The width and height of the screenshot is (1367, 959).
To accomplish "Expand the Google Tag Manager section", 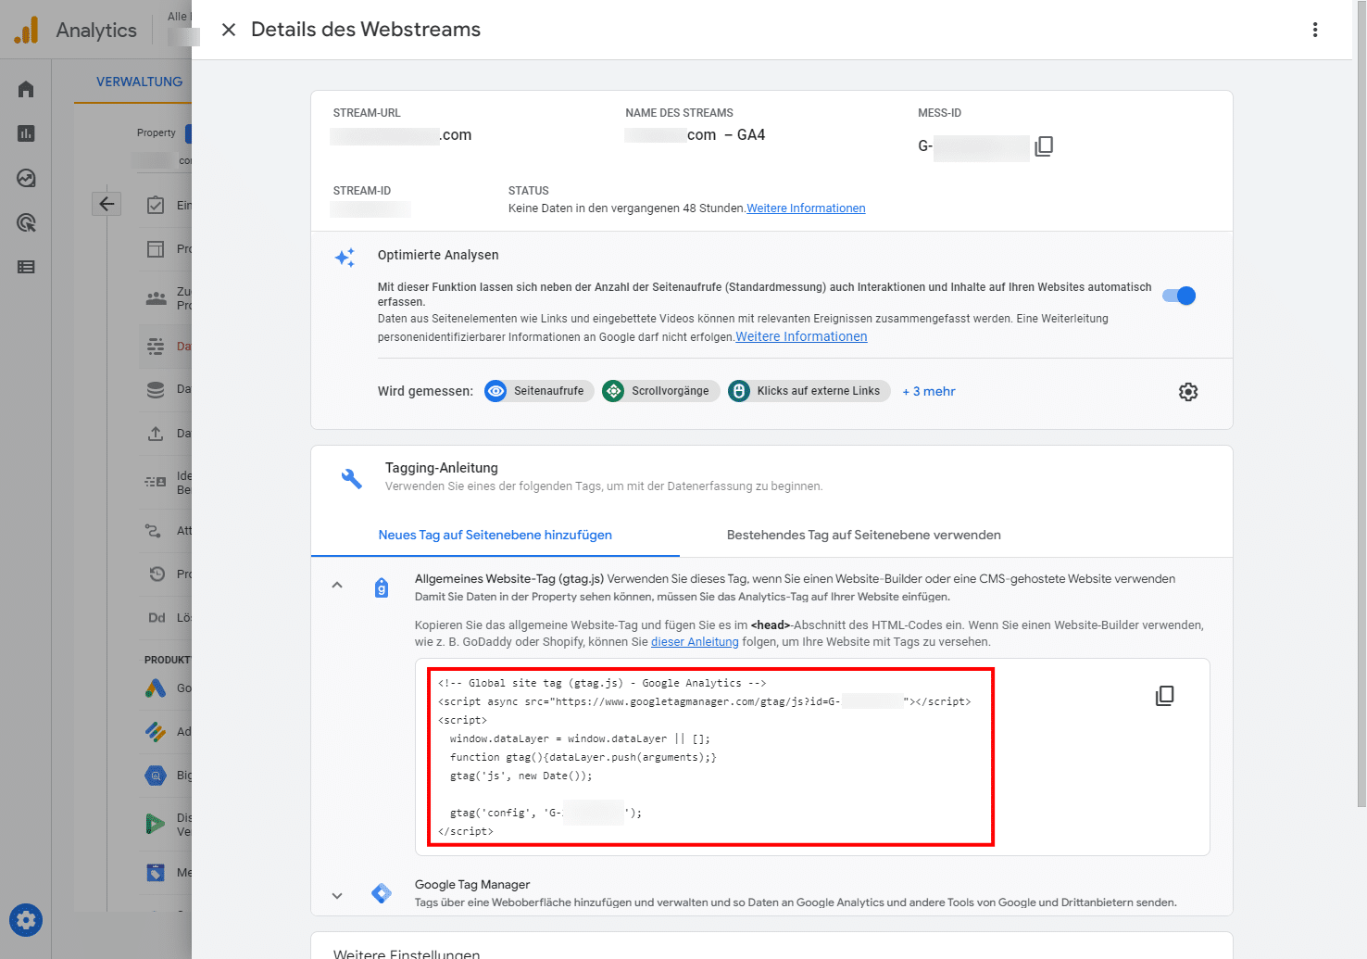I will click(x=337, y=895).
